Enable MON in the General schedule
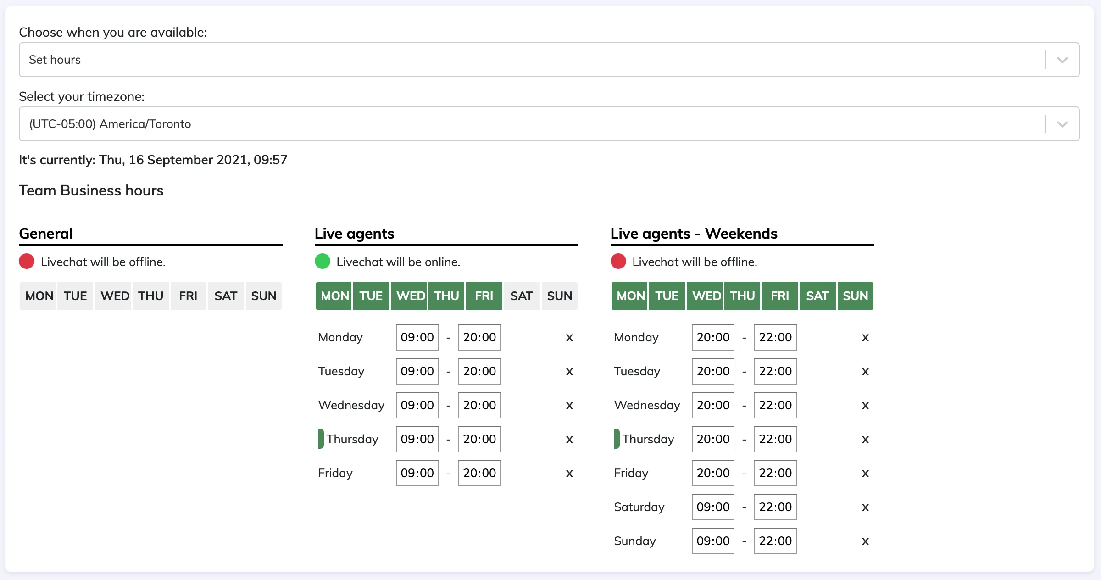Image resolution: width=1101 pixels, height=580 pixels. click(x=38, y=296)
